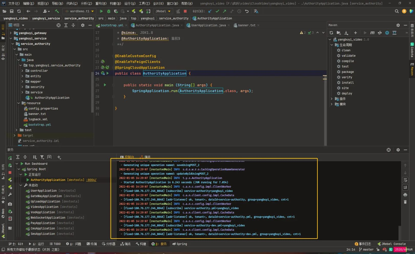Clear console with trash icon

pyautogui.click(x=405, y=202)
